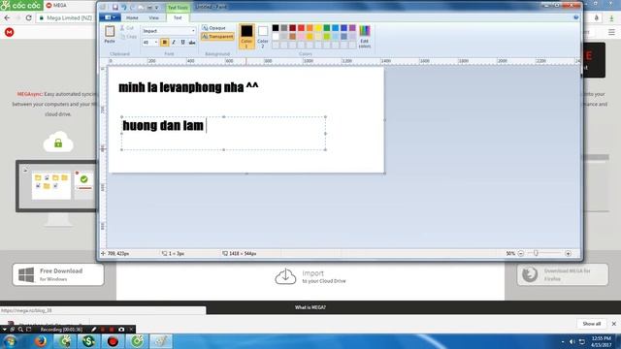The image size is (621, 349).
Task: Click the Cut command in Clipboard group
Action: (x=127, y=28)
